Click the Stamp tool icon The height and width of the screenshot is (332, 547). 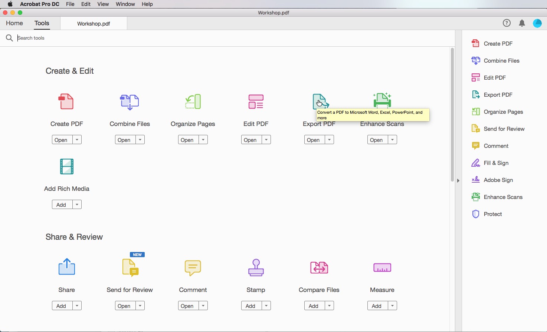click(x=256, y=268)
